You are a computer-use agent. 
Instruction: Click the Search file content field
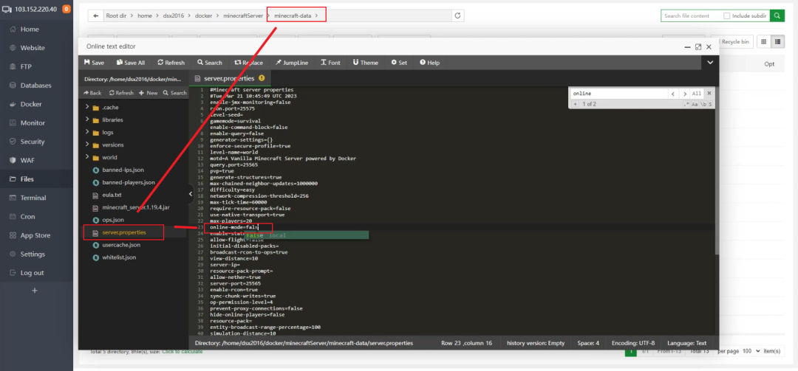coord(691,15)
